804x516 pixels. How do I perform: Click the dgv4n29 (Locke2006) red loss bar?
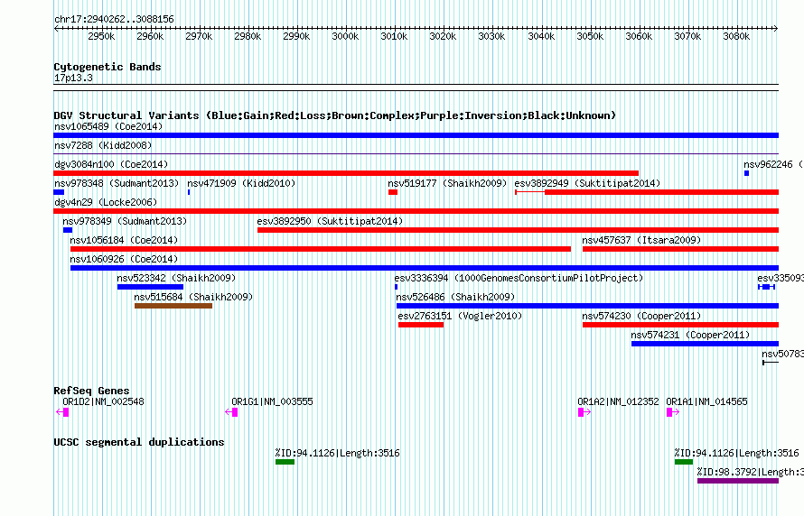[x=416, y=211]
